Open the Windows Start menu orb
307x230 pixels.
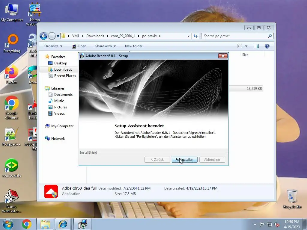coord(8,224)
